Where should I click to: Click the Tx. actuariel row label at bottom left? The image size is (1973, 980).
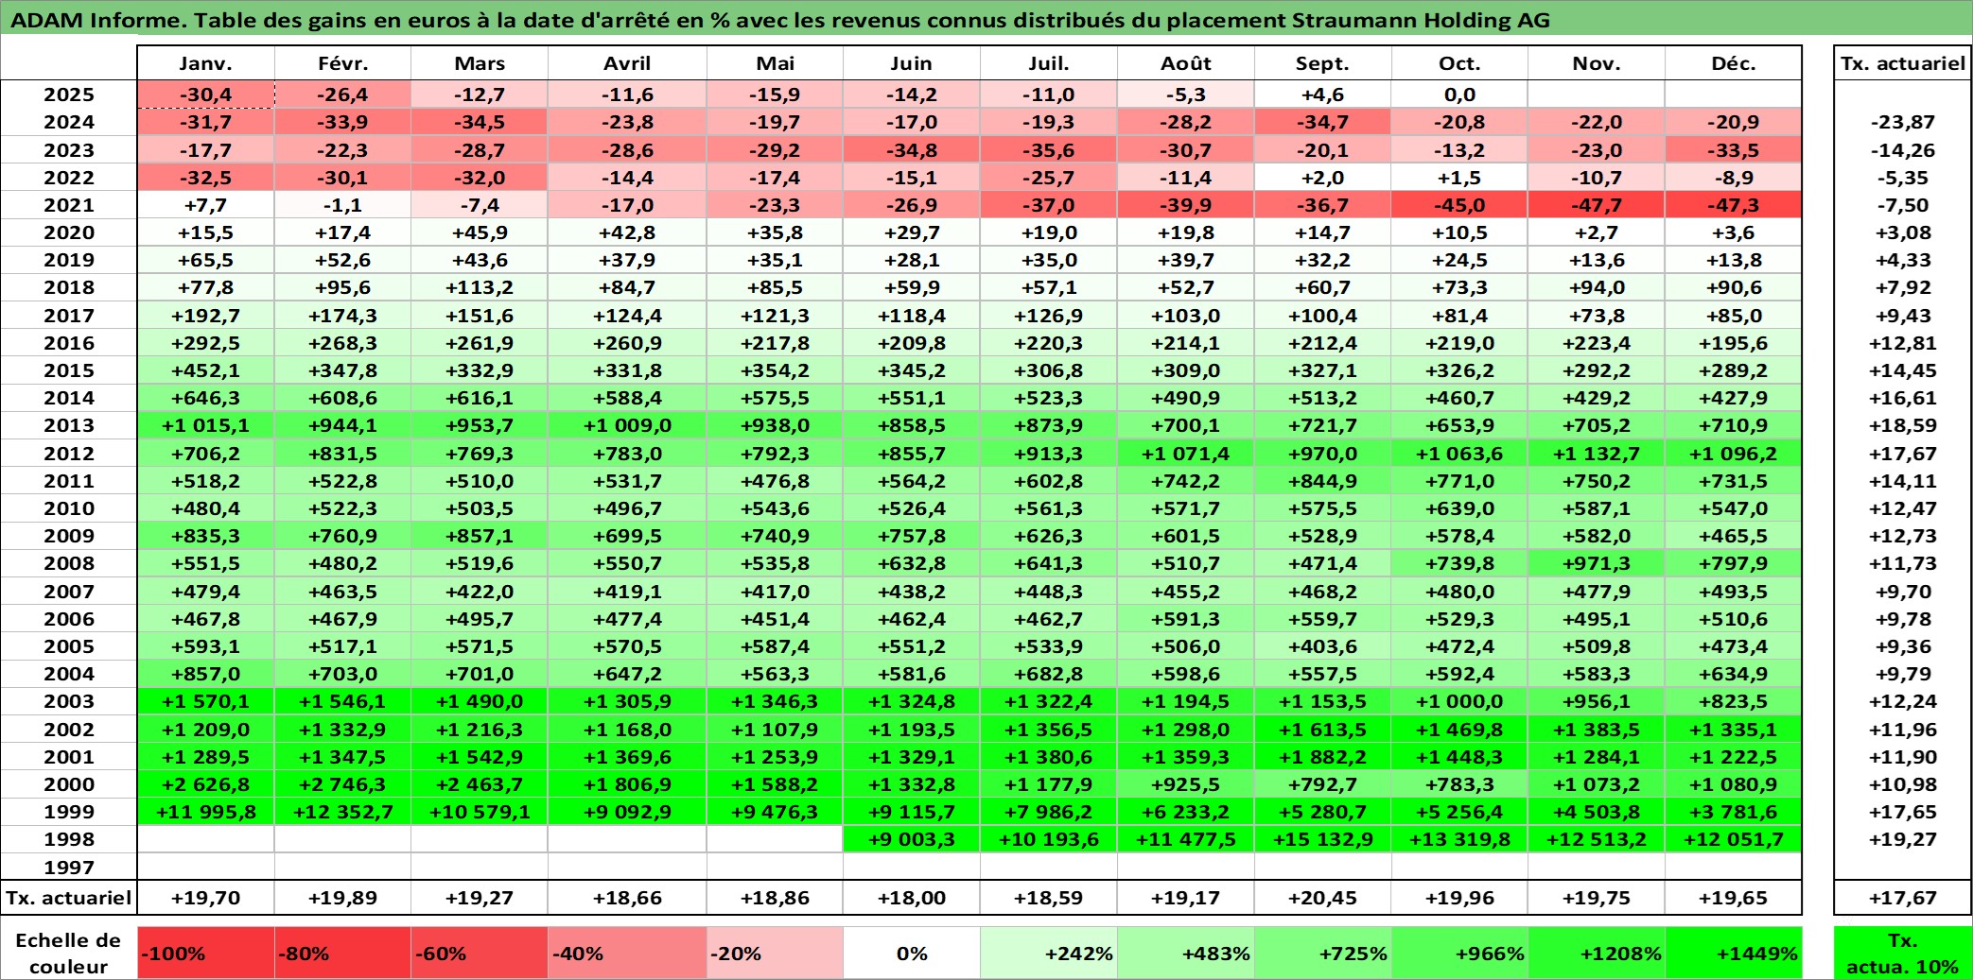click(69, 898)
